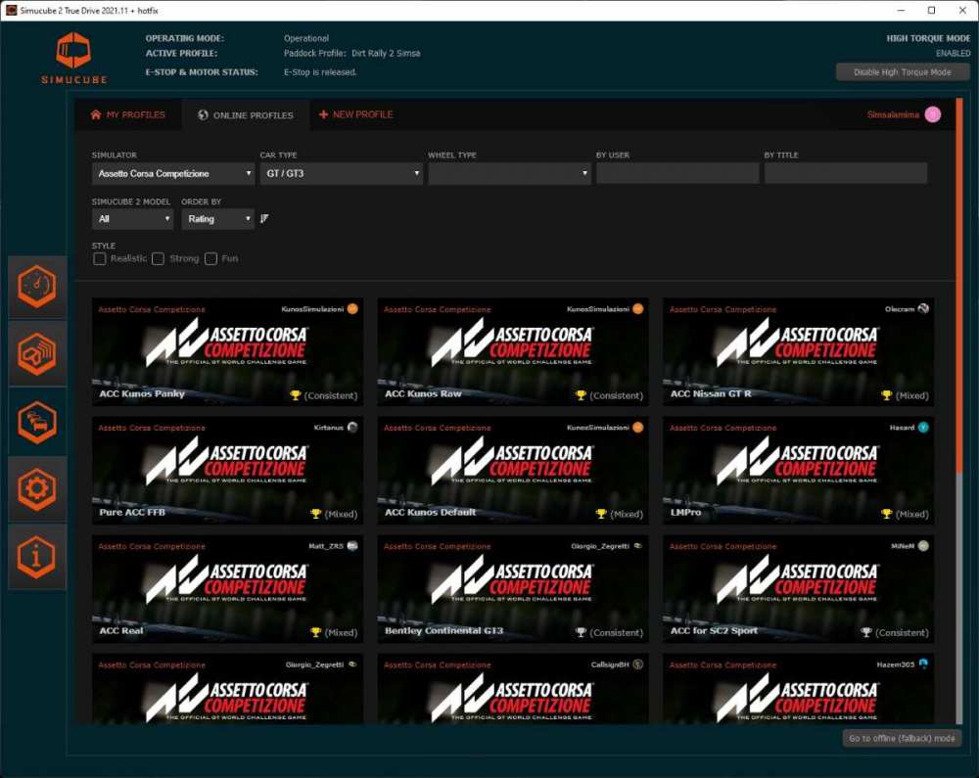Click trophy icon on Pure ACC FFB card

coord(316,514)
